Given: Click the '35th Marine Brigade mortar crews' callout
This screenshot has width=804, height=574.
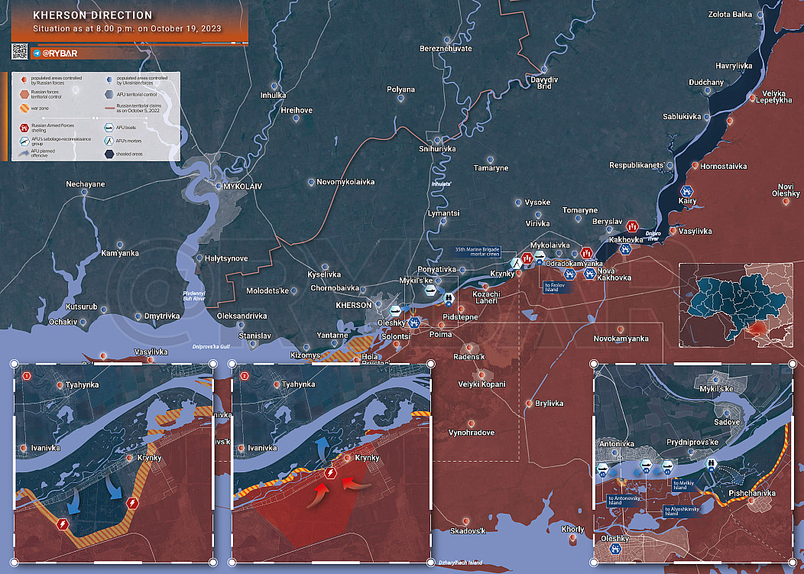Looking at the screenshot, I should tap(478, 252).
